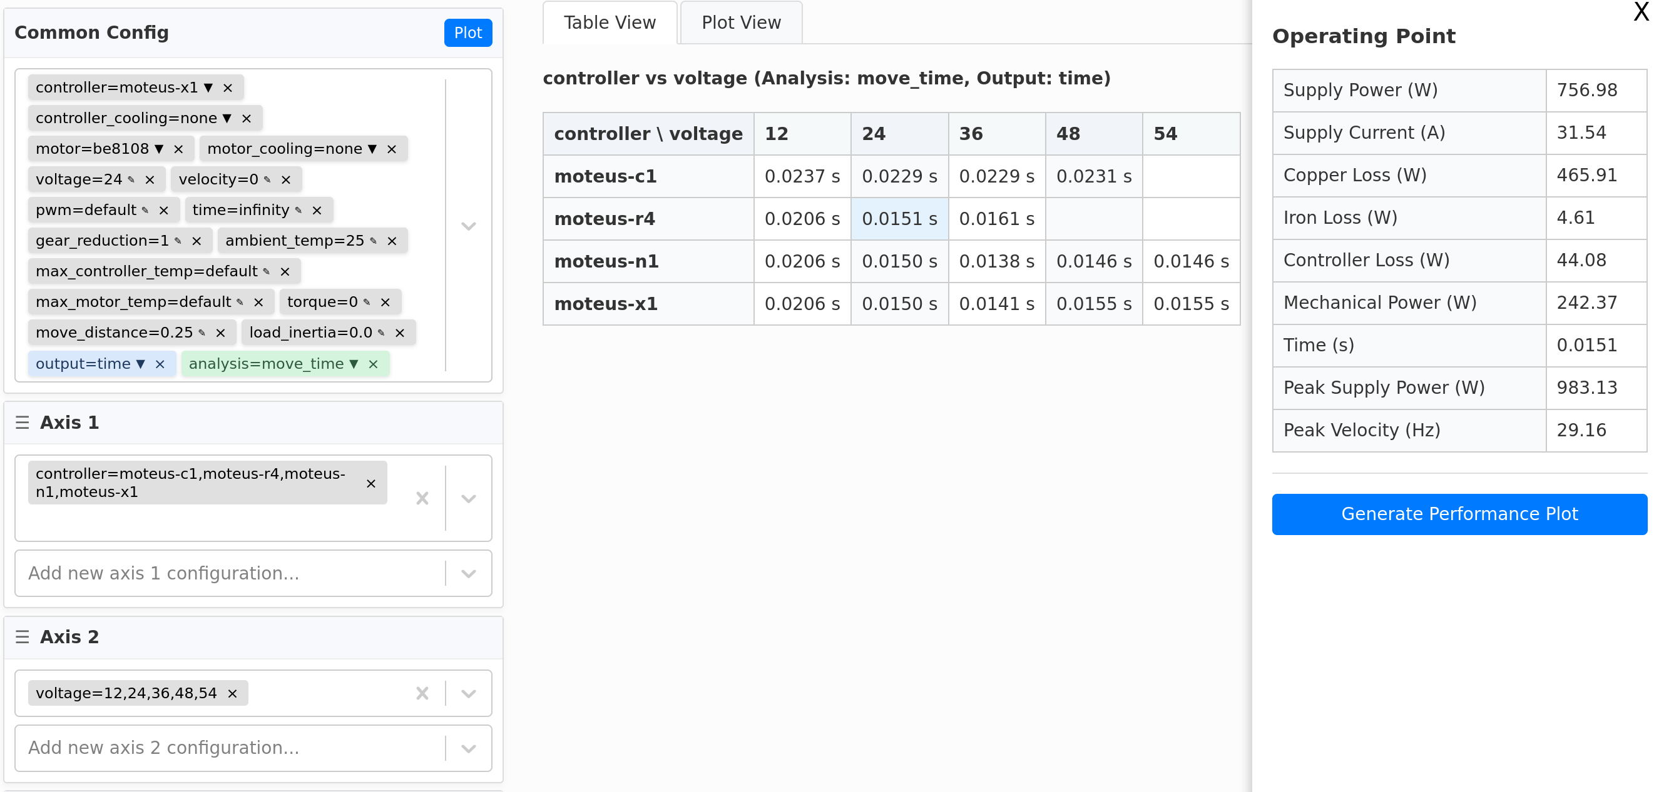
Task: Clear all Axis 2 voltage values
Action: [422, 693]
